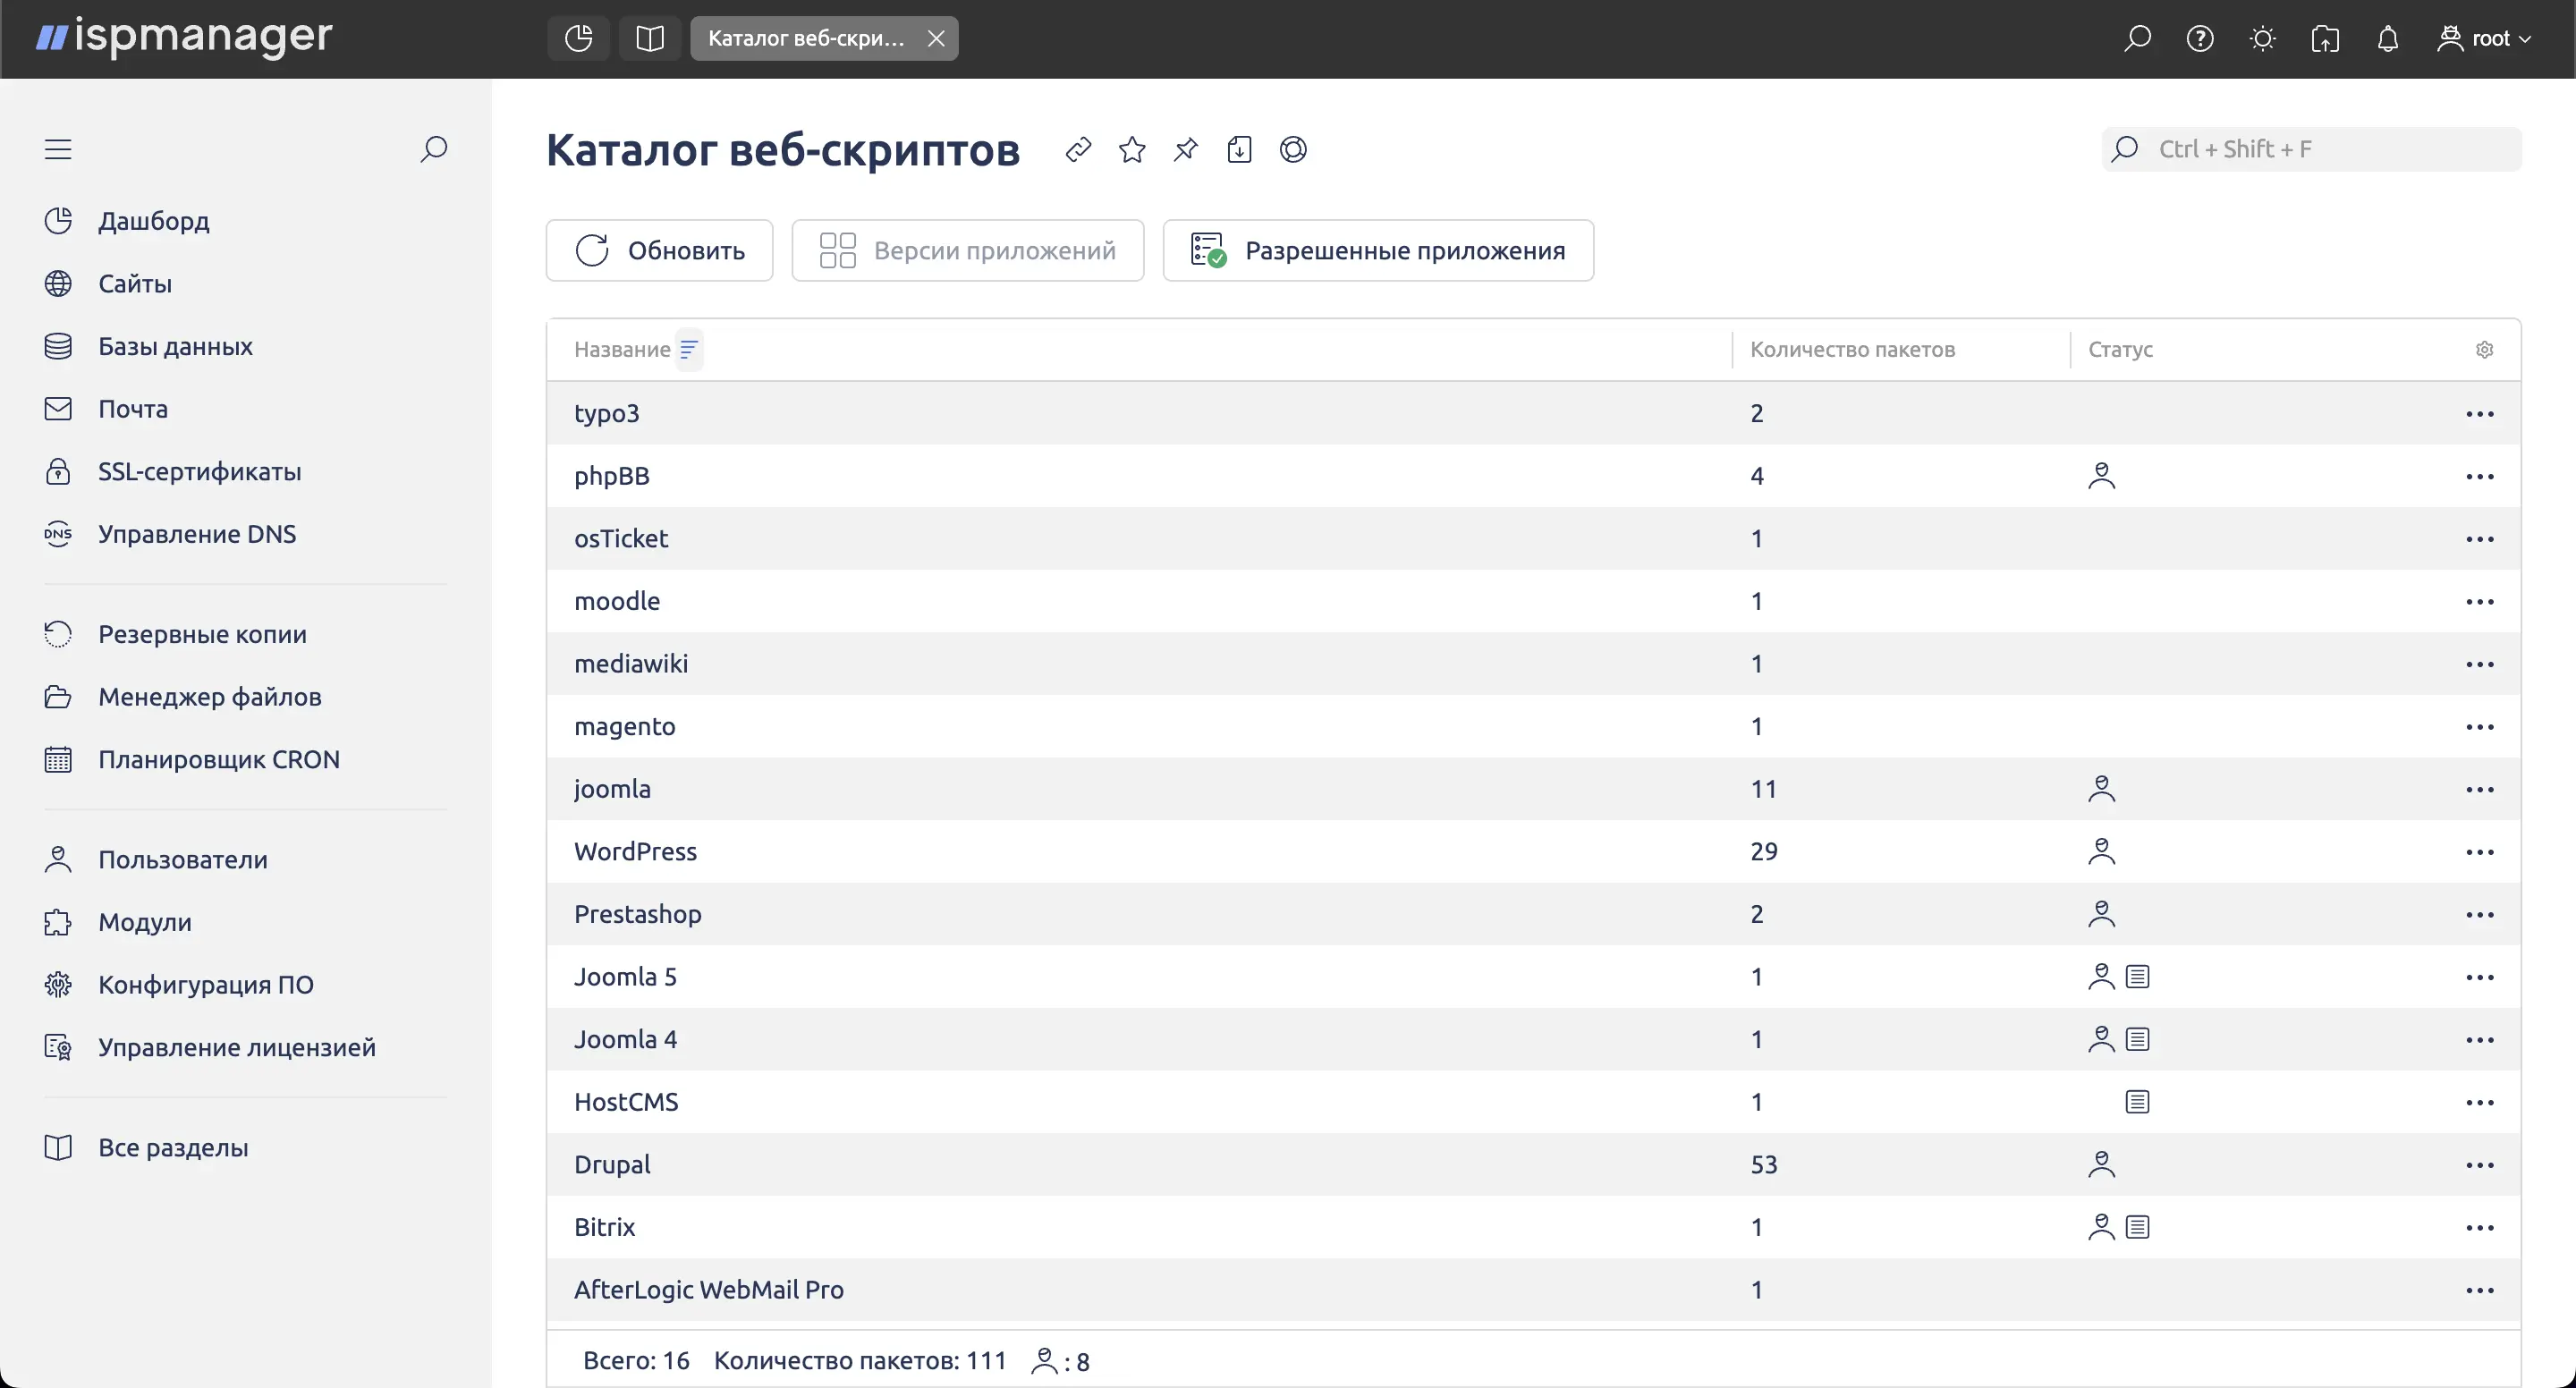Click the Обновить button
This screenshot has width=2576, height=1388.
(x=659, y=250)
